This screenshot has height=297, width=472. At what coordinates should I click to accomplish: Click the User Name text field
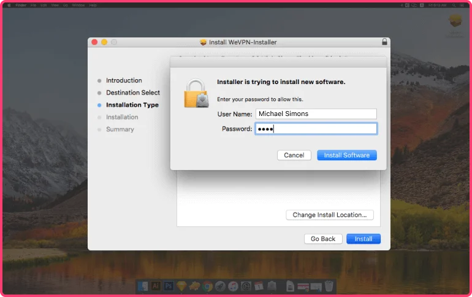coord(316,114)
